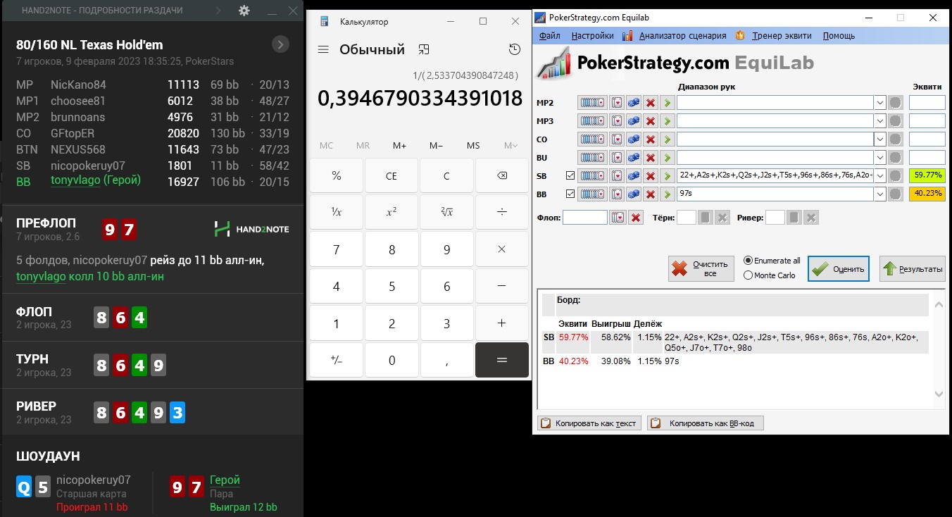The width and height of the screenshot is (952, 517).
Task: Click square root key in Calculator
Action: (446, 211)
